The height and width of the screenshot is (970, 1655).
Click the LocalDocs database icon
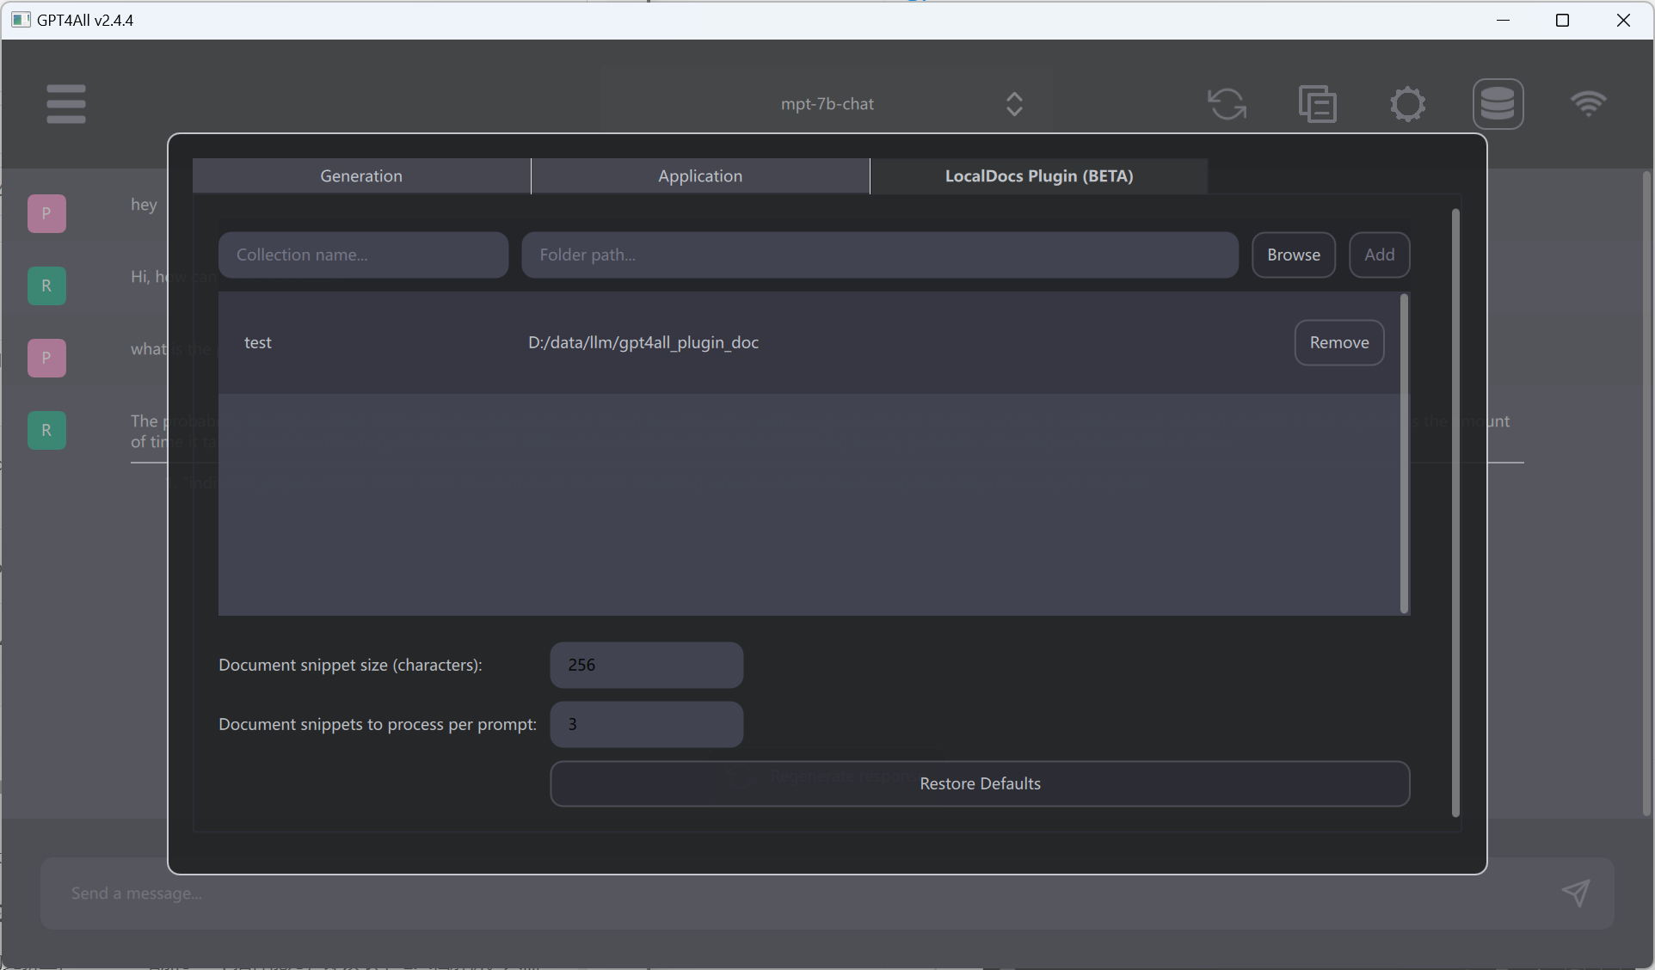[1498, 104]
